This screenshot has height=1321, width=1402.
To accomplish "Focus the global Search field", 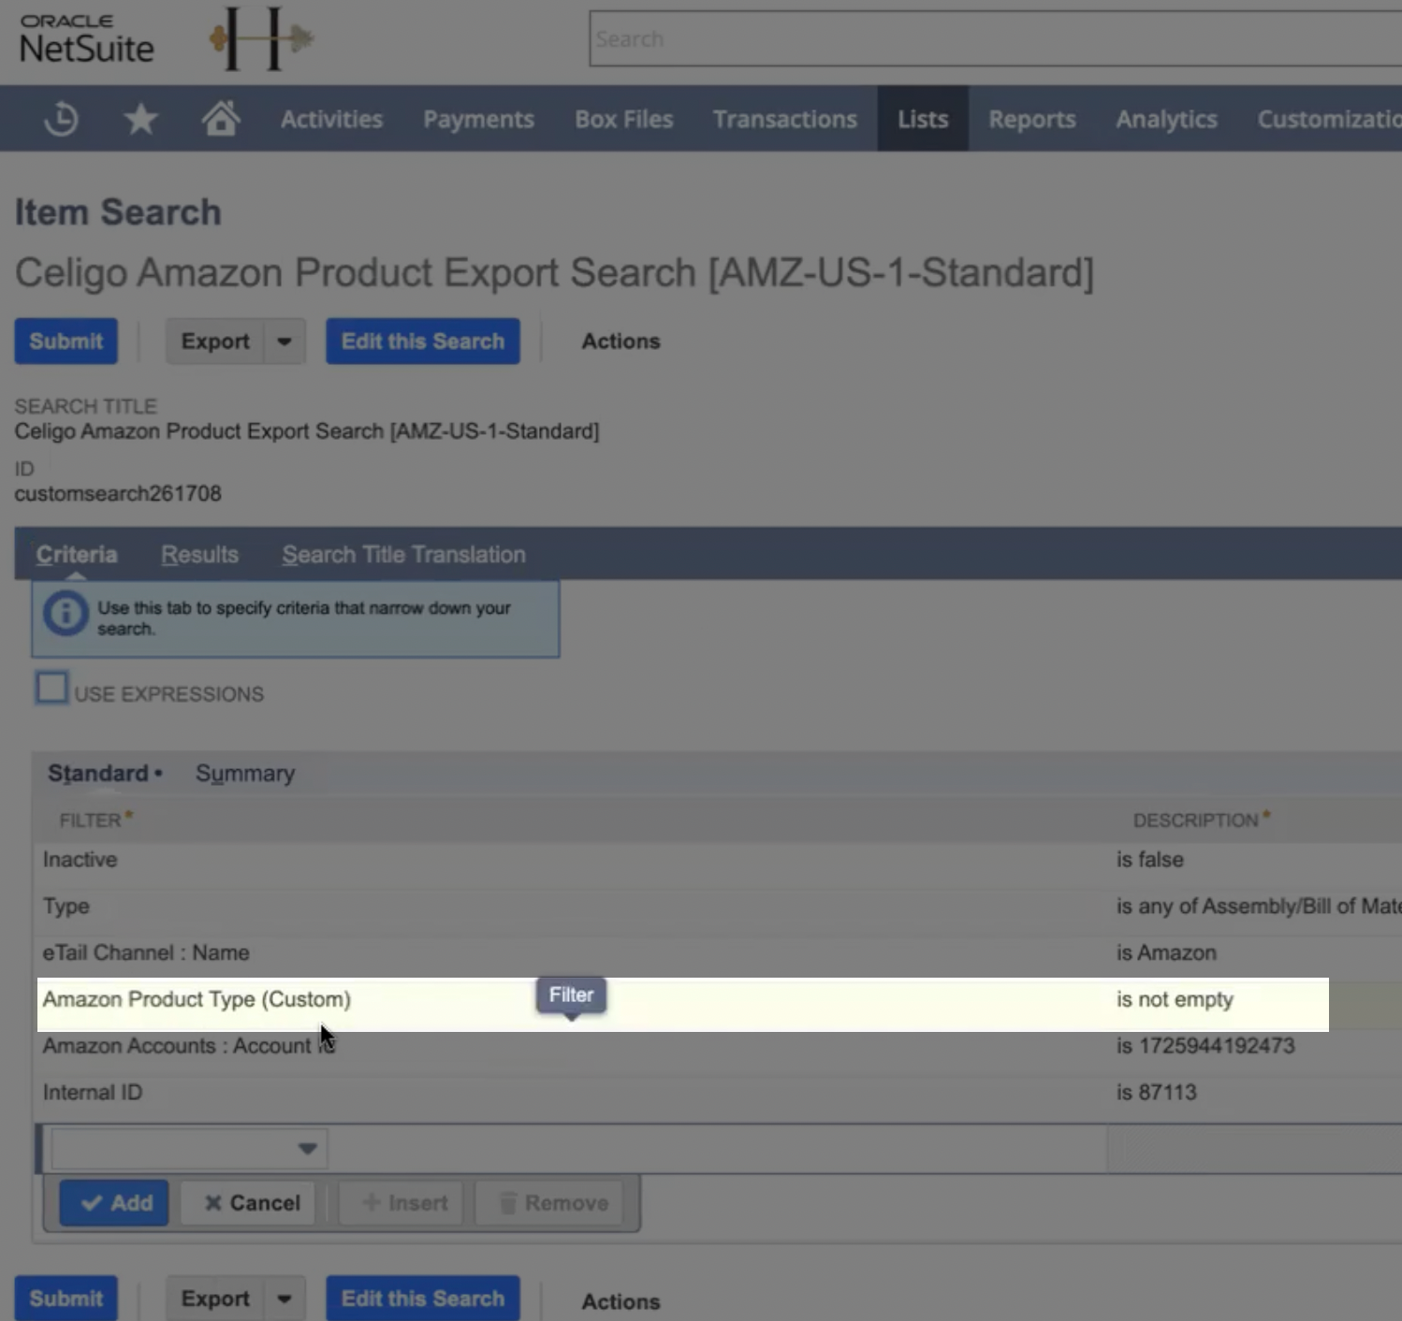I will 995,39.
